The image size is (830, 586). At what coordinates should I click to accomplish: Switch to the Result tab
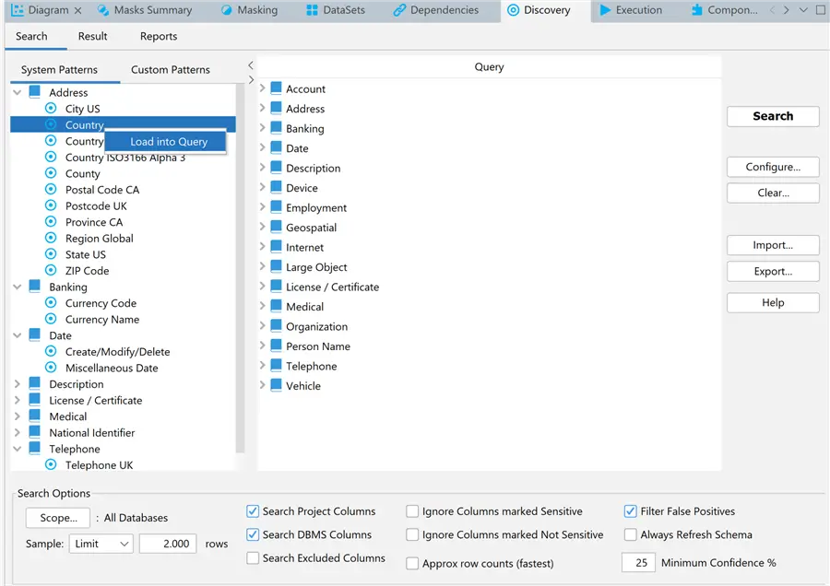92,36
